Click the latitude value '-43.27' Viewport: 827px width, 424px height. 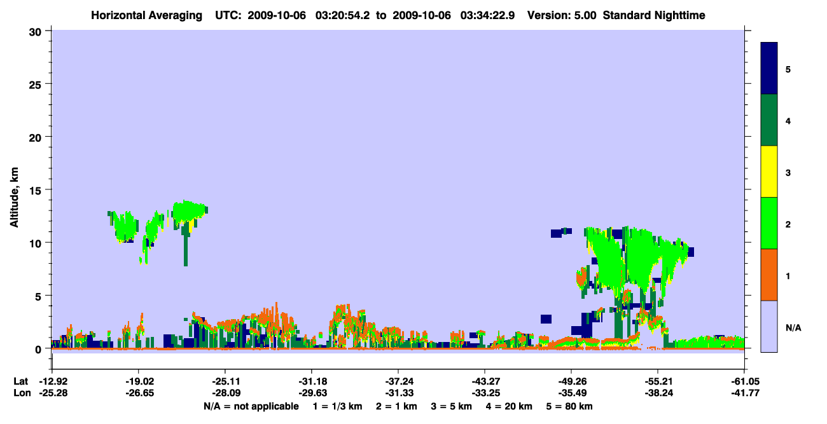click(x=484, y=381)
